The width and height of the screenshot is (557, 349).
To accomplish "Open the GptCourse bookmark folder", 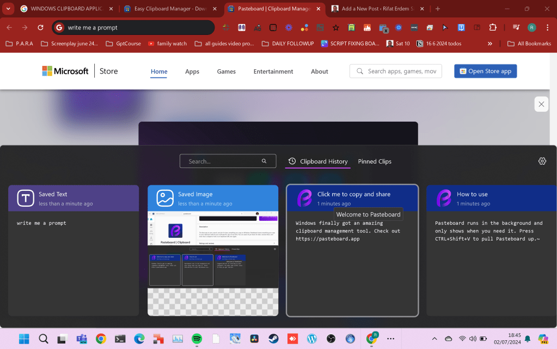I will [x=123, y=44].
